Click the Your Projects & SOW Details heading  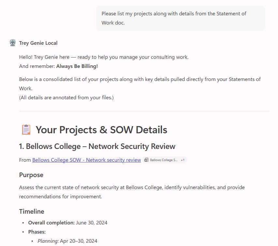click(x=101, y=130)
